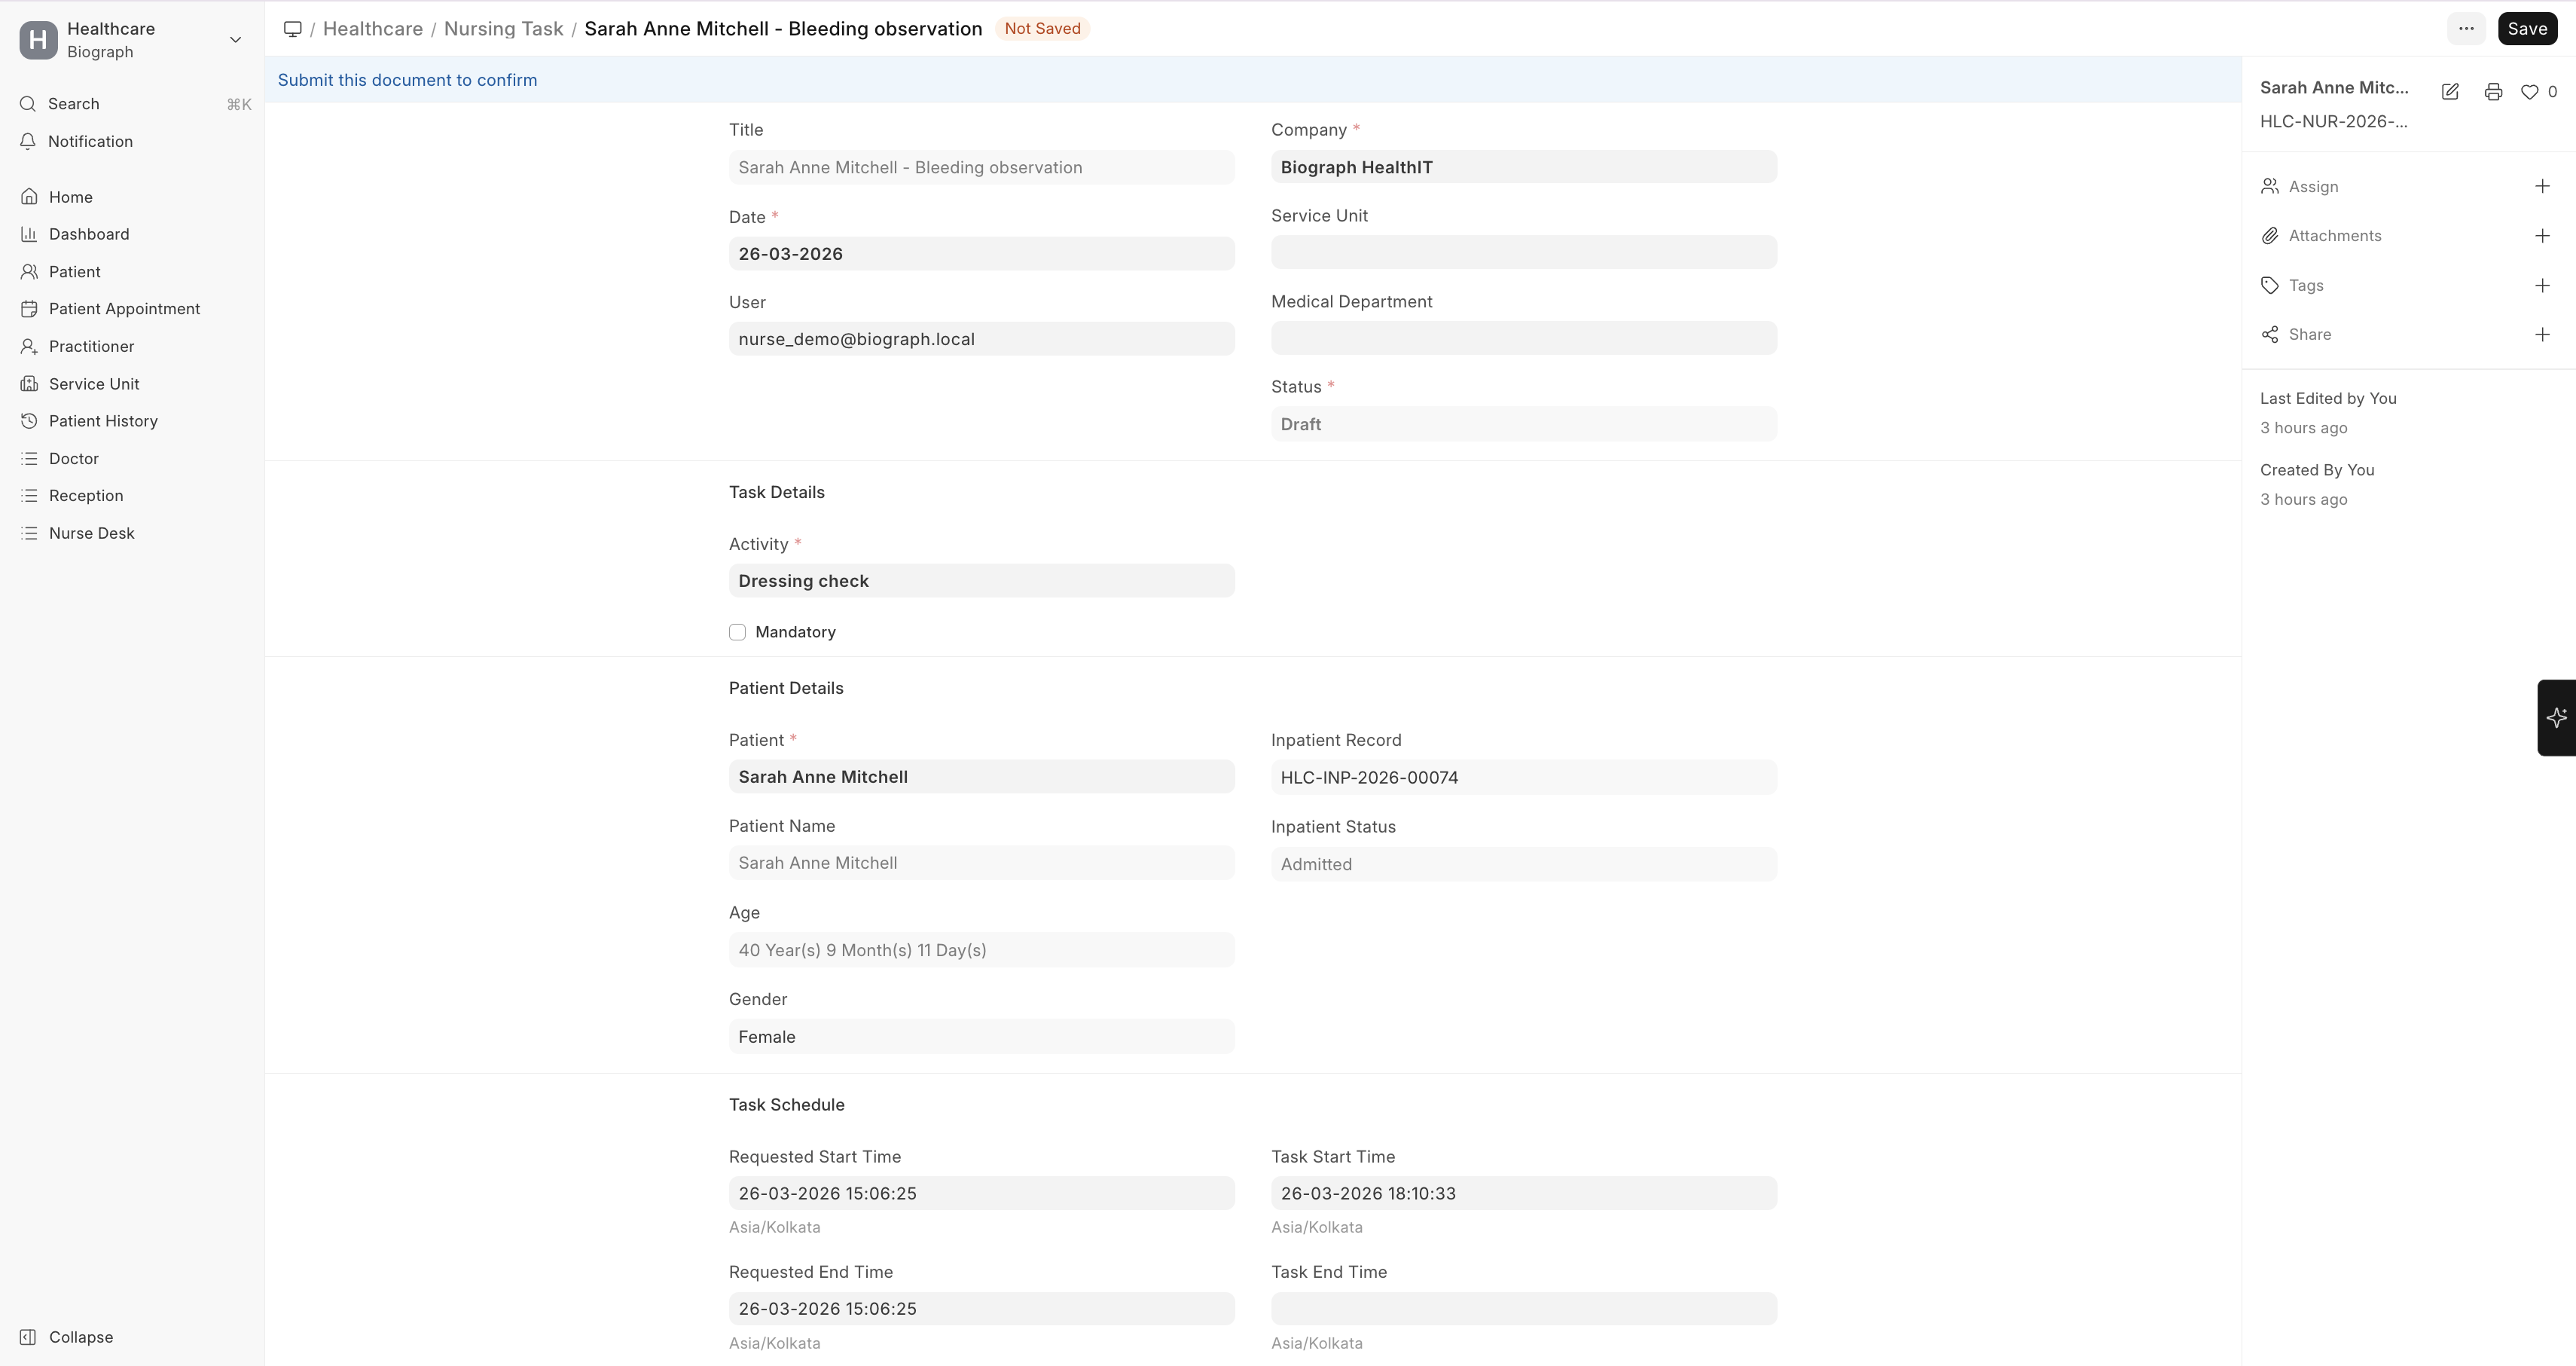The image size is (2576, 1366).
Task: Add an assignee with Assign plus icon
Action: click(x=2542, y=186)
